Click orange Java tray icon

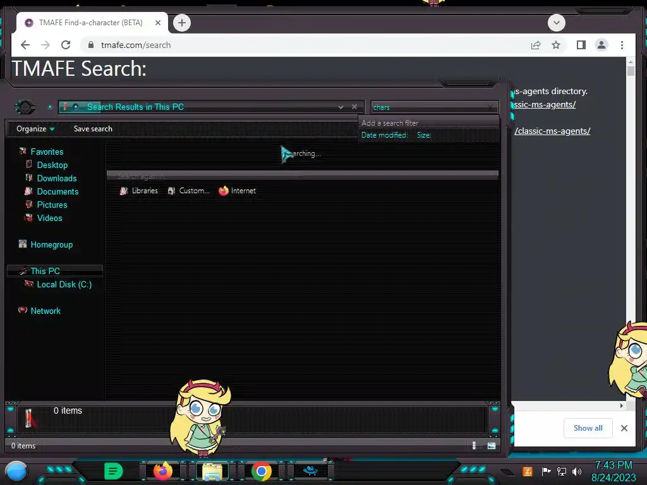[528, 471]
